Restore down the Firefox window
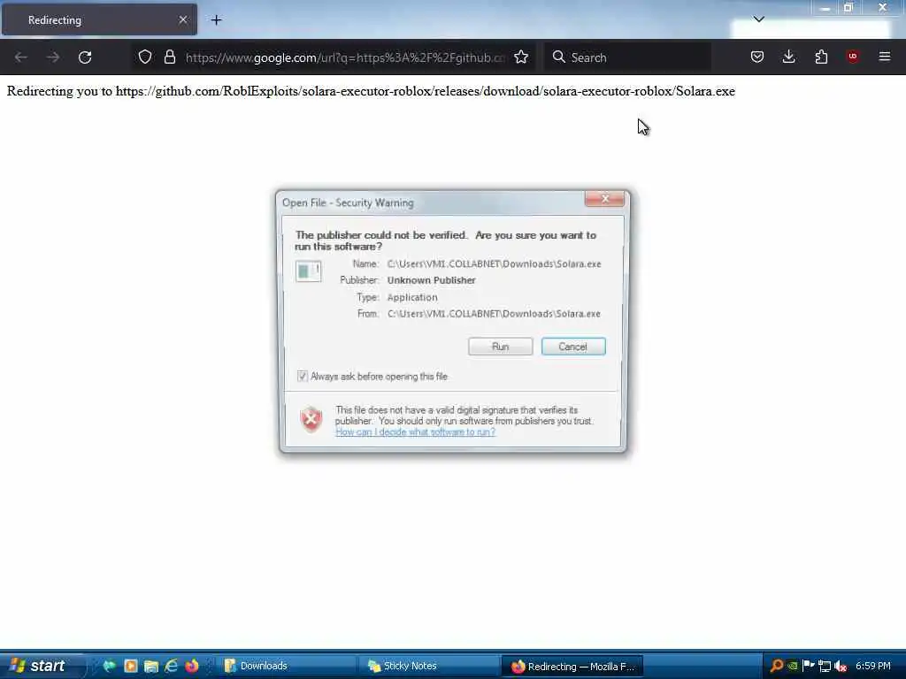This screenshot has width=906, height=679. coord(848,7)
